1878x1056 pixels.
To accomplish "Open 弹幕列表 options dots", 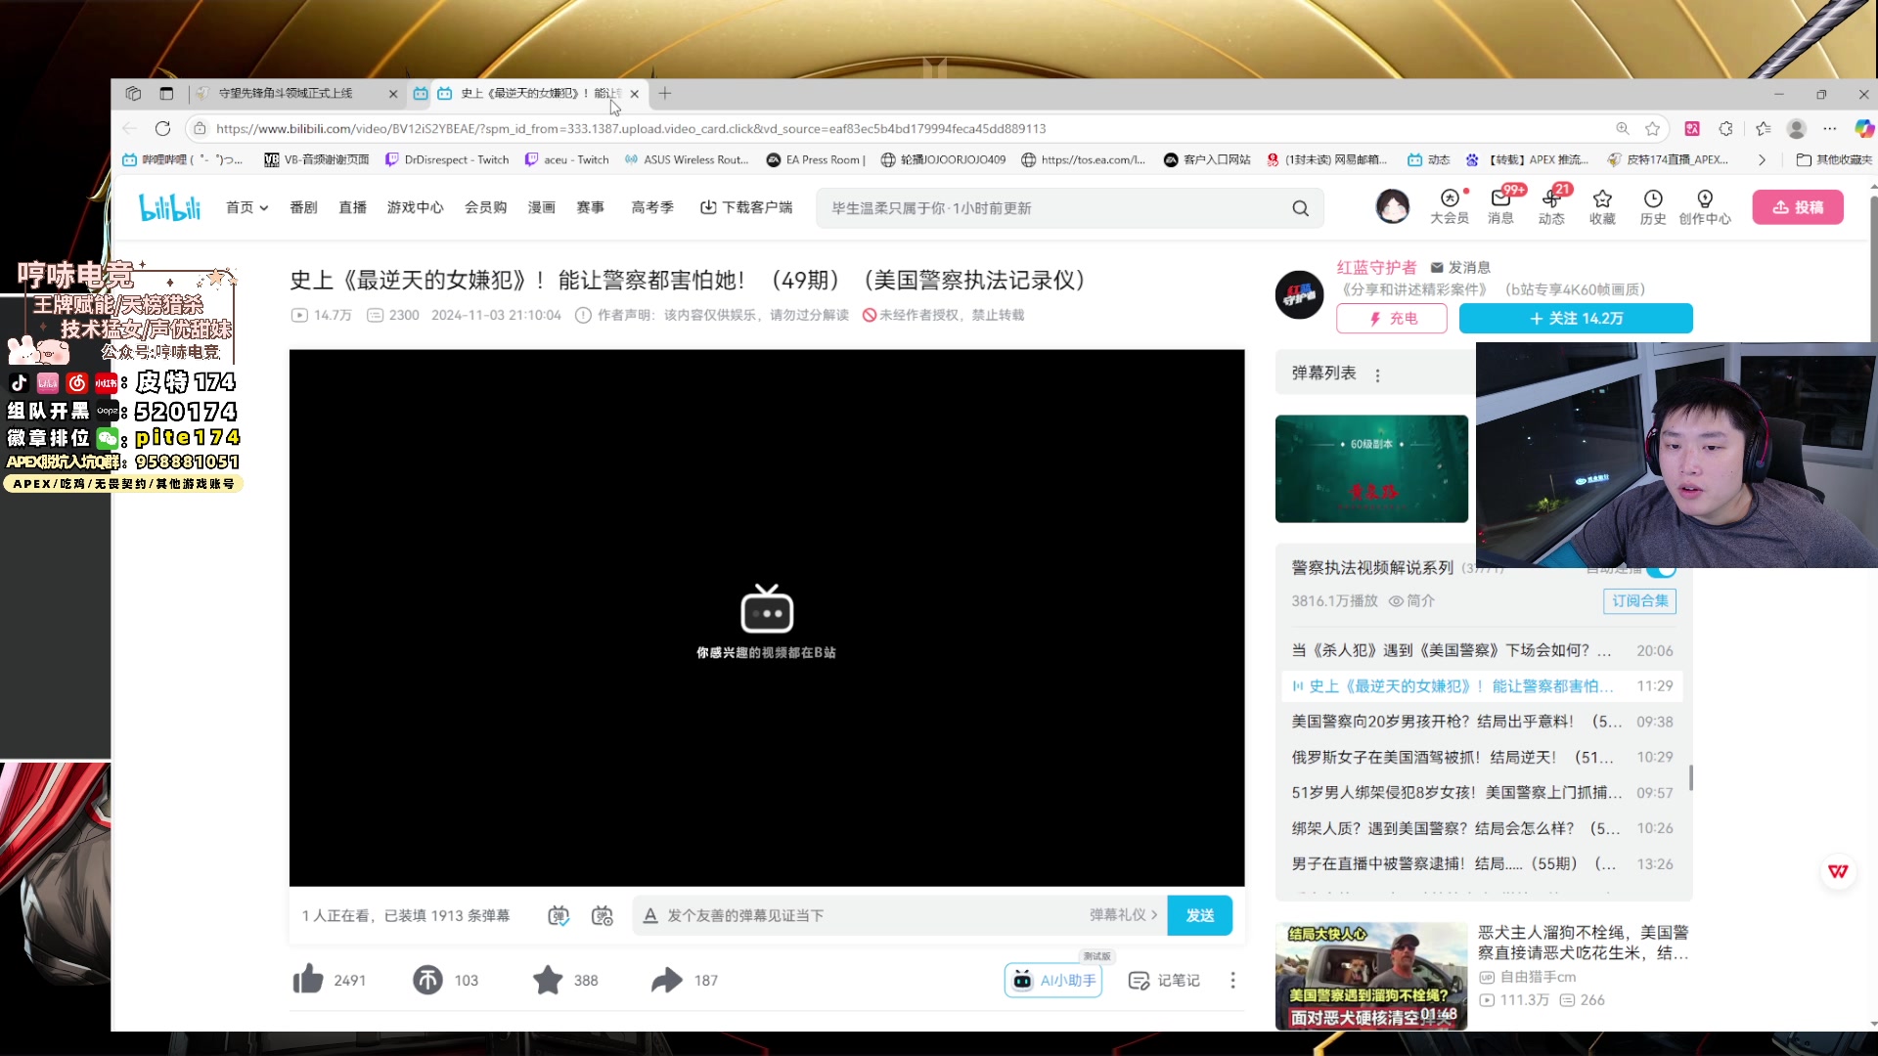I will [1377, 374].
